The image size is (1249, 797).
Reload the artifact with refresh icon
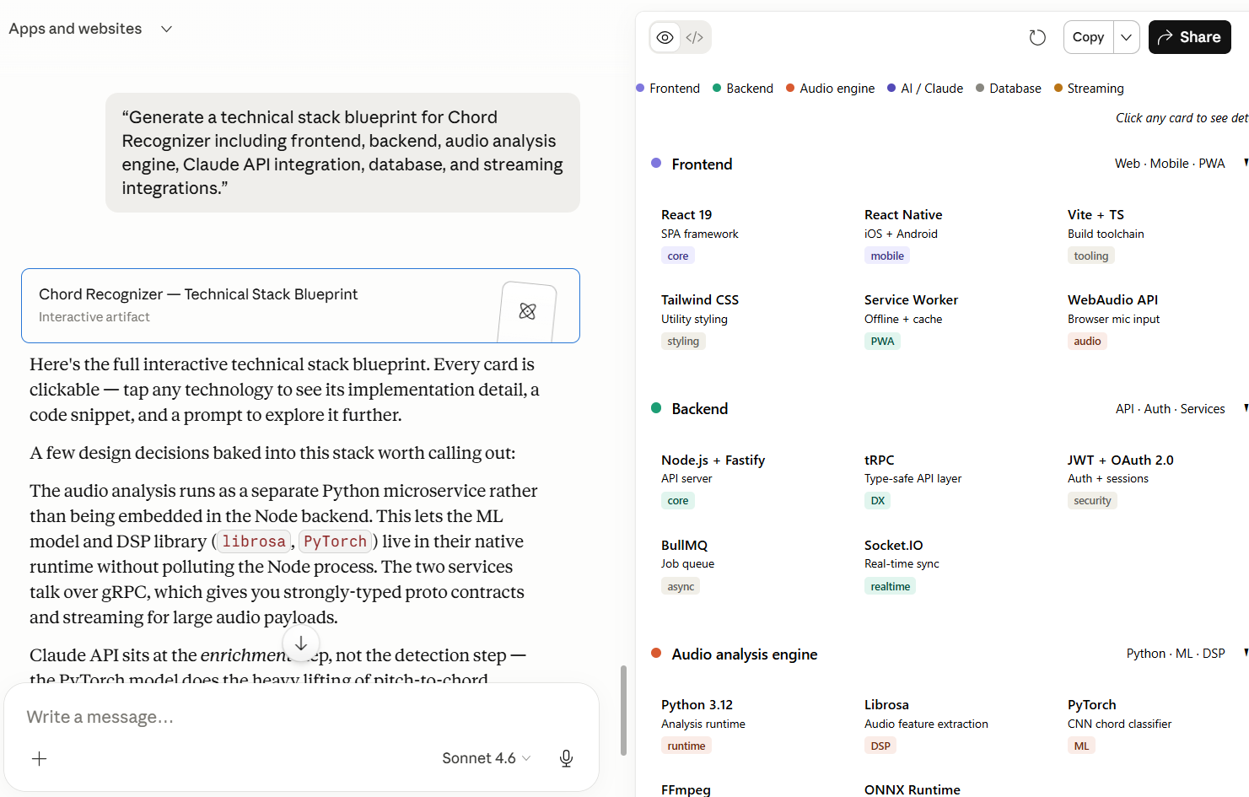[x=1037, y=37]
